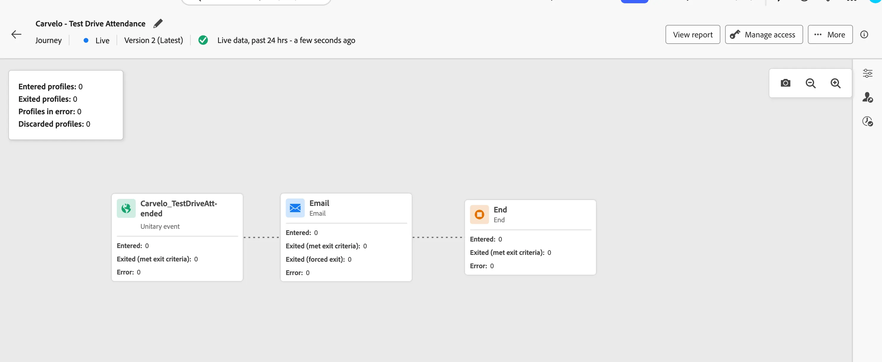Open journey properties sliders icon
The image size is (882, 362).
(x=867, y=73)
